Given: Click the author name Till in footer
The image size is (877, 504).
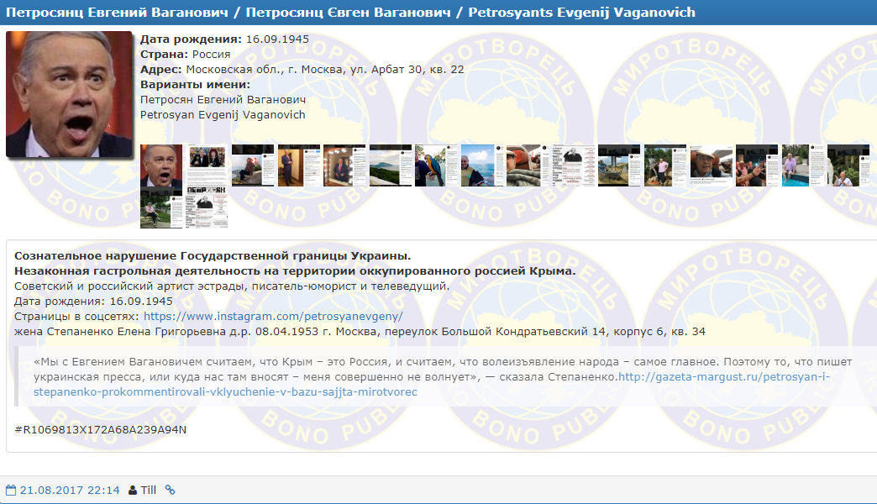Looking at the screenshot, I should [x=148, y=490].
